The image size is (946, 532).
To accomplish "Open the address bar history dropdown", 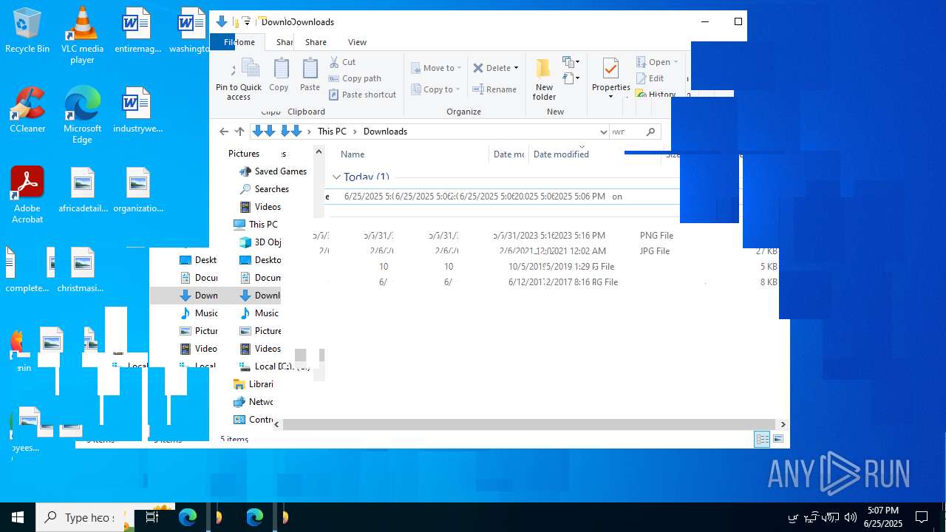I will (x=603, y=132).
